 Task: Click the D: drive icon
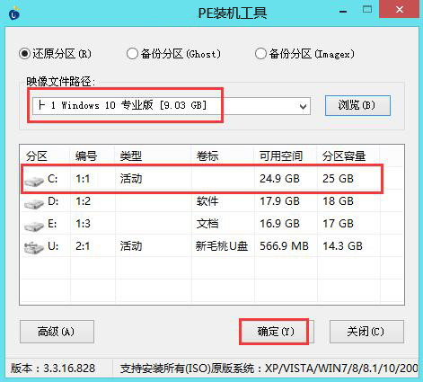(x=34, y=203)
